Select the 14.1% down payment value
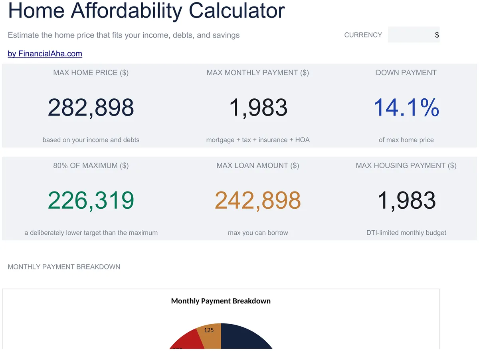 click(406, 108)
